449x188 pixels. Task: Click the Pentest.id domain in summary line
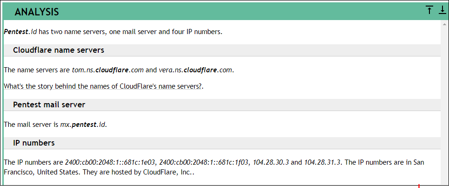[20, 32]
